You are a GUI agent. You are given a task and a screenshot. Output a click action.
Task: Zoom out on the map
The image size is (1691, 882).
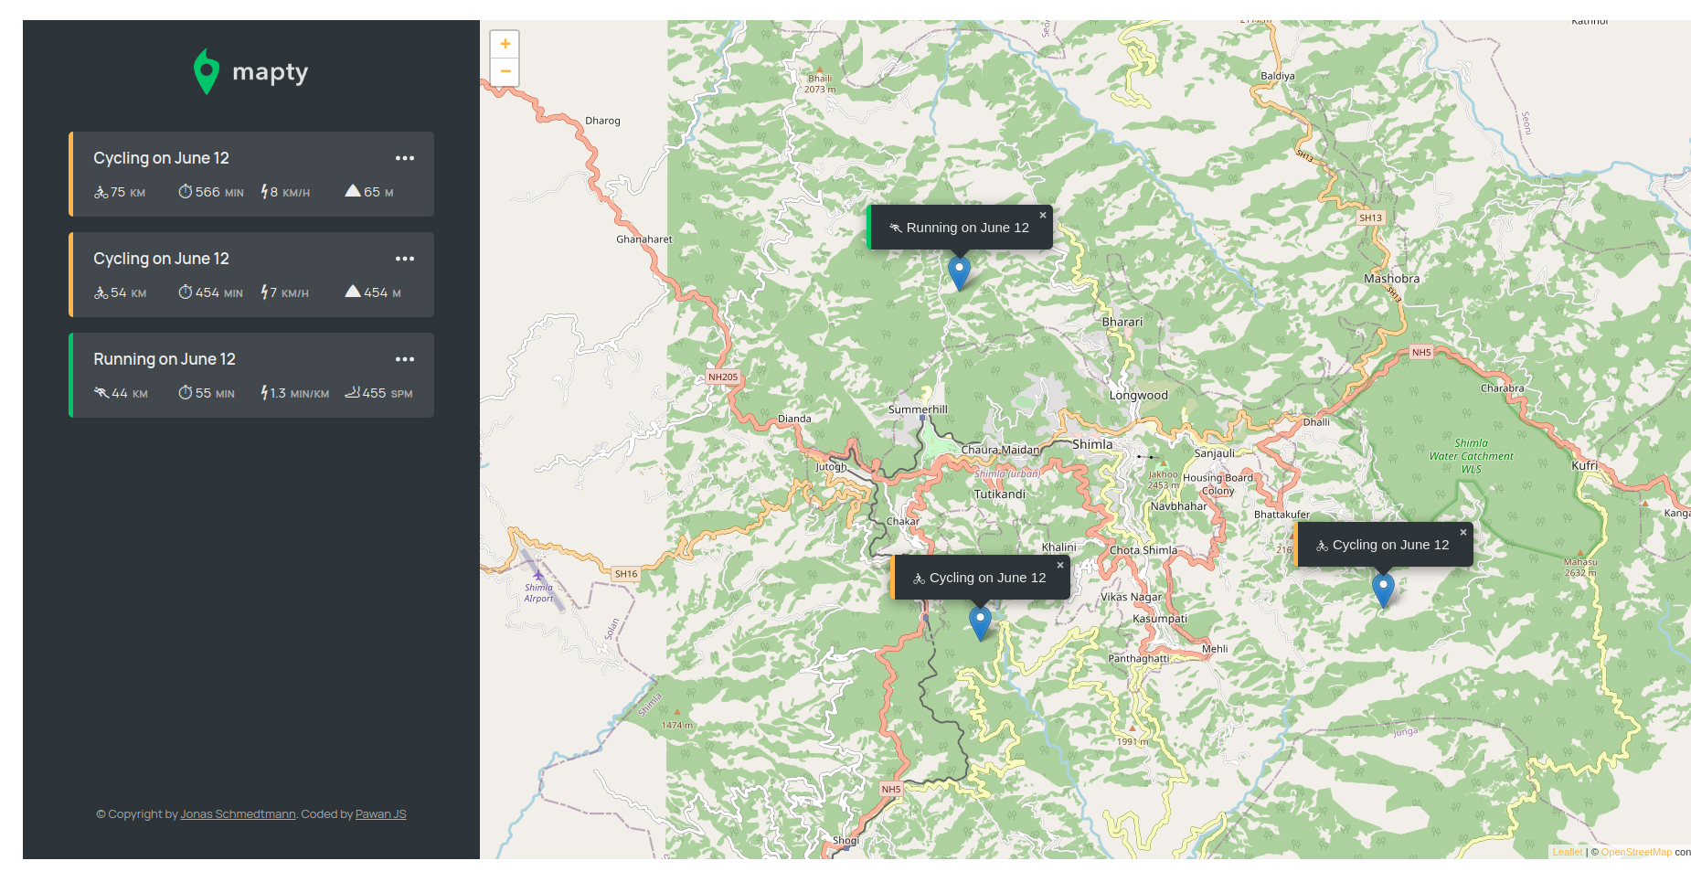[x=505, y=71]
